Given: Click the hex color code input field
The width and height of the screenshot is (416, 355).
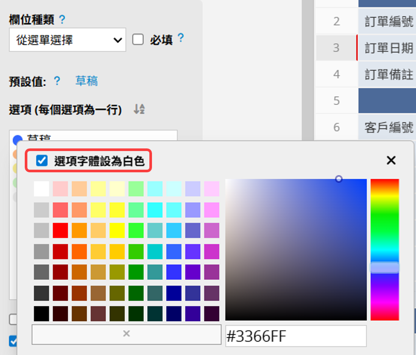Looking at the screenshot, I should [295, 336].
